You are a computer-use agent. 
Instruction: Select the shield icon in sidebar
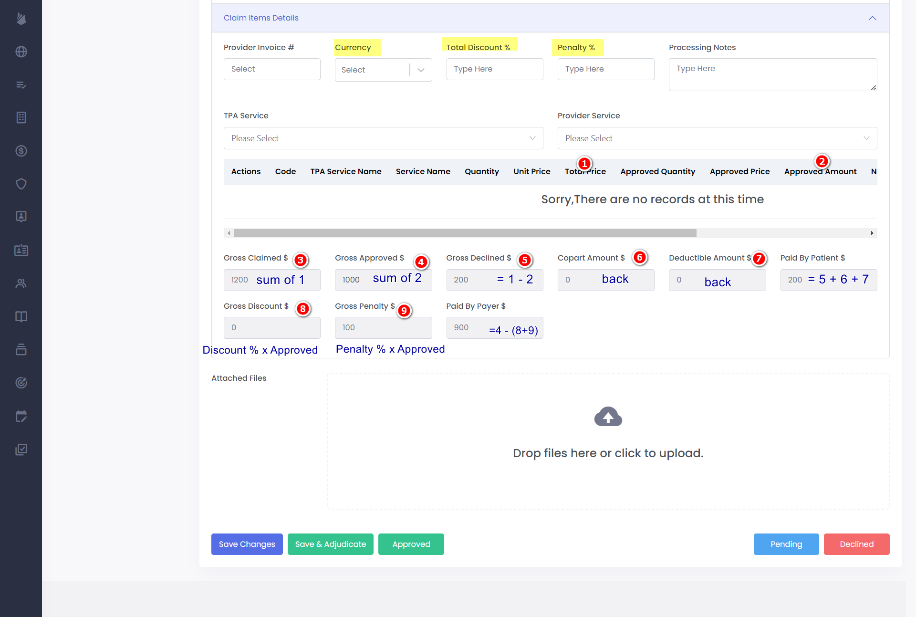[21, 184]
